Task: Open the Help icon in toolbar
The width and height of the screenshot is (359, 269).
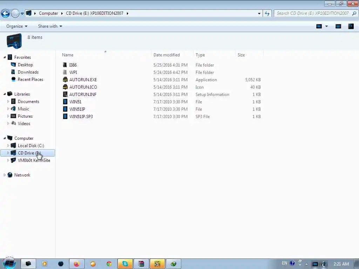Action: (351, 26)
